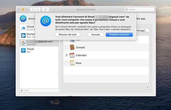
Task: Enable the Note checkbox
Action: 66,63
